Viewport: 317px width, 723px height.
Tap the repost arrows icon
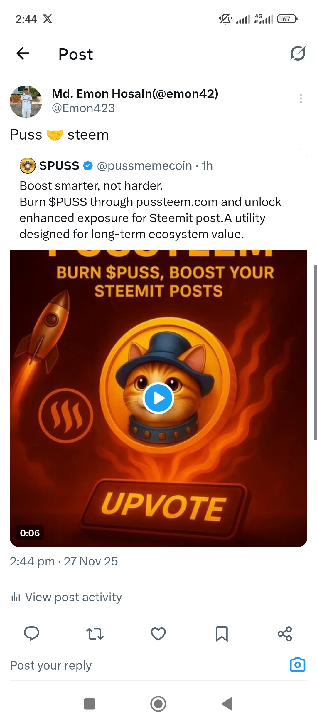point(95,634)
